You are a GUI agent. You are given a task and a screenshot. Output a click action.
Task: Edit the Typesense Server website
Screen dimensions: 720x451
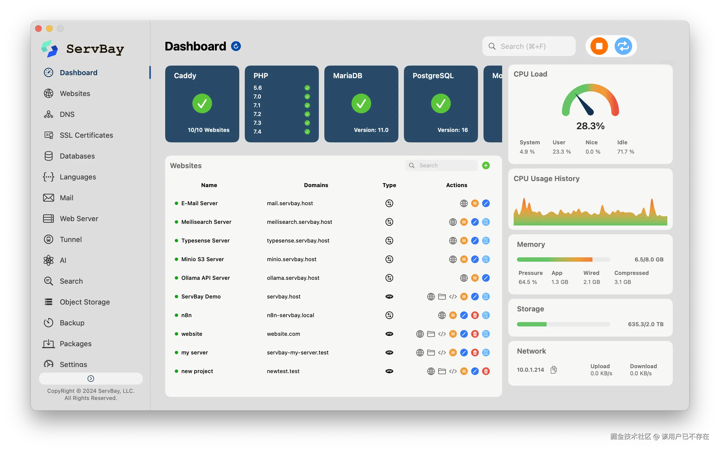474,241
